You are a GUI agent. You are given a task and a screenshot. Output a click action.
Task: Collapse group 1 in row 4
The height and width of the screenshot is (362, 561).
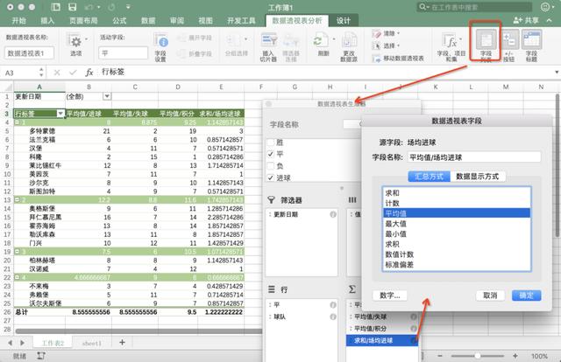[x=17, y=122]
